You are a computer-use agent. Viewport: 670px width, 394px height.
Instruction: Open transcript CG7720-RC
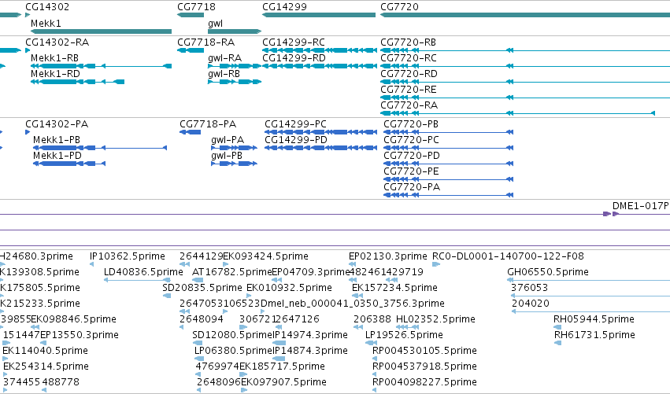pos(409,58)
